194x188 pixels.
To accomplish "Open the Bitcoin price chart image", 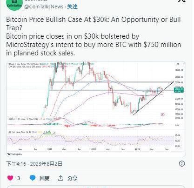I will 96,109.
